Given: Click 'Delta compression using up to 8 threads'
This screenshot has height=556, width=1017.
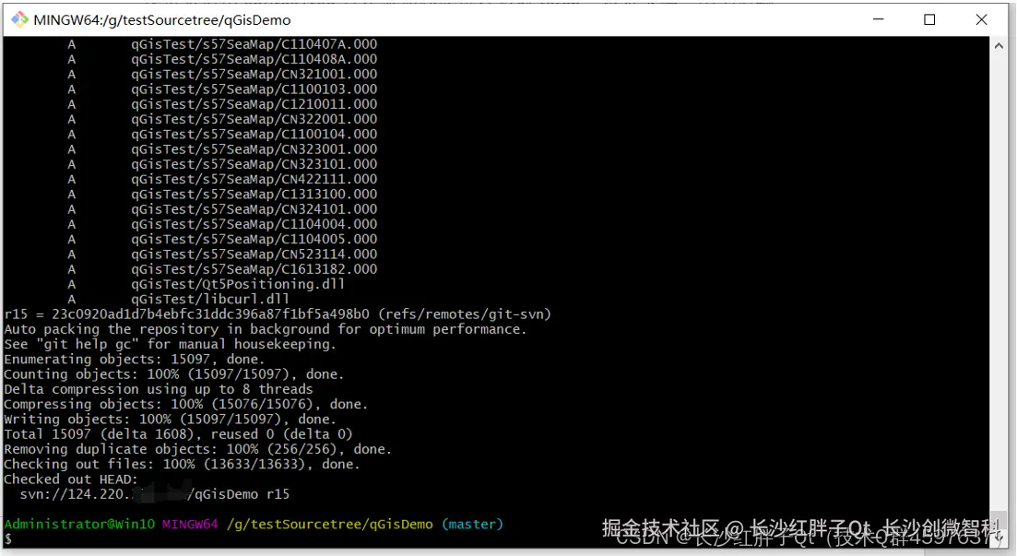Looking at the screenshot, I should click(x=159, y=388).
